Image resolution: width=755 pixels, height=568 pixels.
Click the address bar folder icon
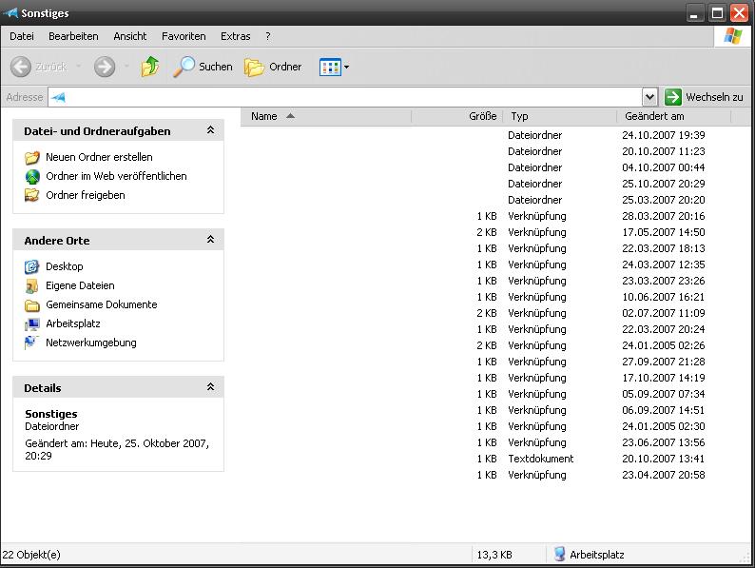(59, 97)
